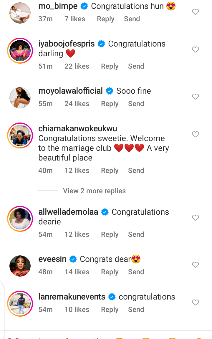Open the allwellademolaa username link

pos(68,212)
